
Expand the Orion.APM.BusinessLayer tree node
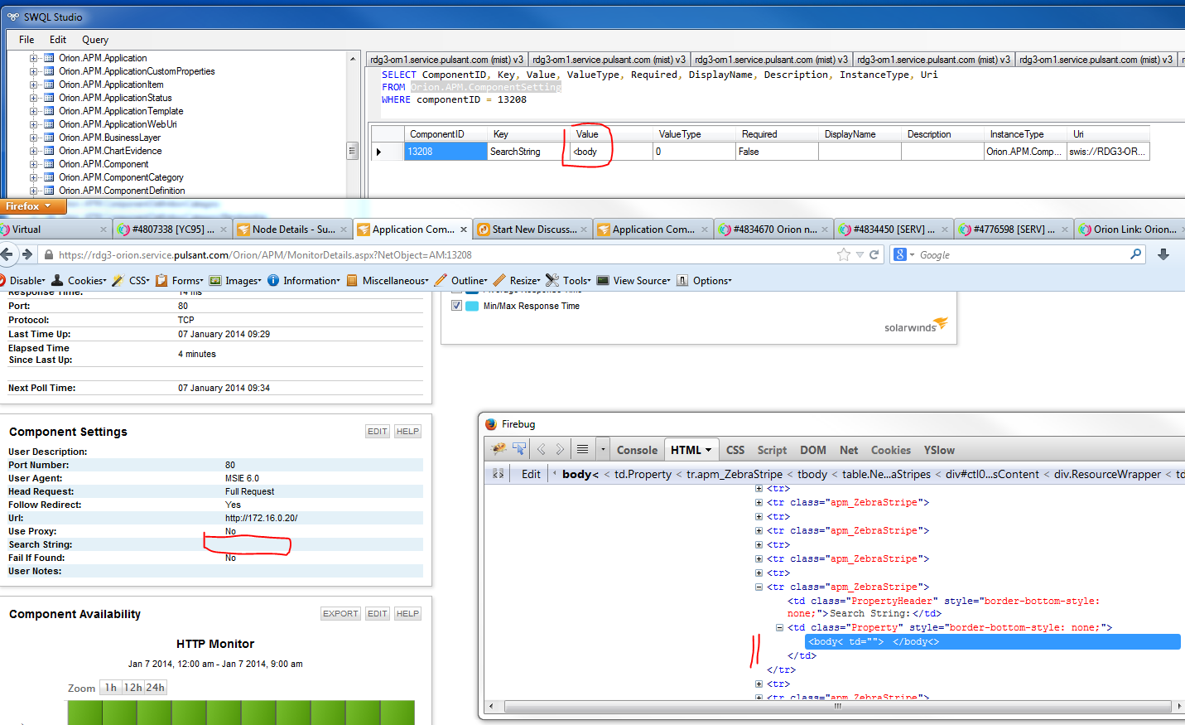[x=34, y=138]
